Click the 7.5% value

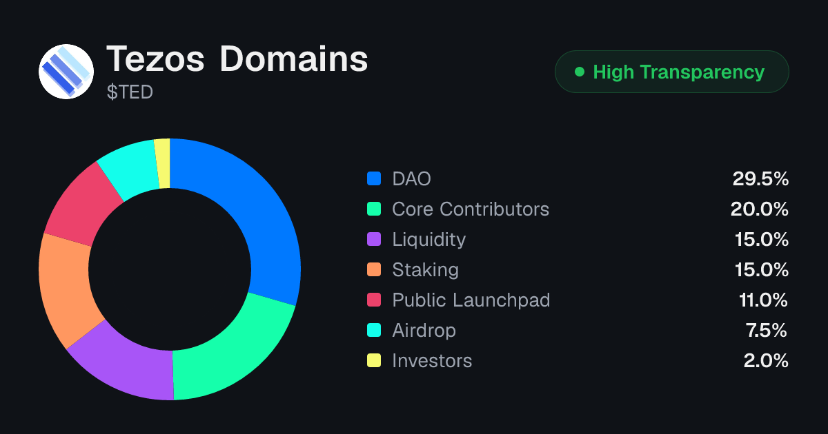[767, 331]
